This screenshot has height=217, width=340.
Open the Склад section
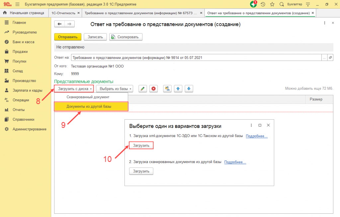tap(18, 71)
